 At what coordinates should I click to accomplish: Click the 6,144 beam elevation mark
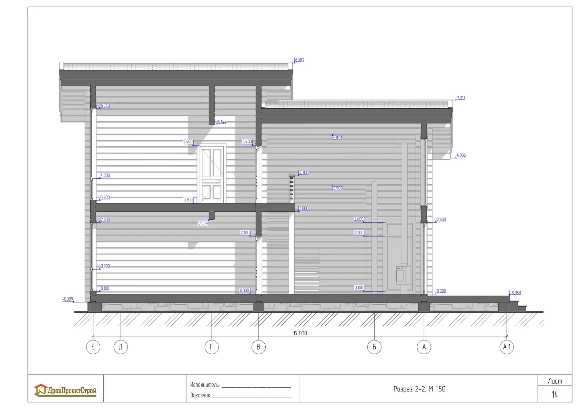(x=222, y=122)
